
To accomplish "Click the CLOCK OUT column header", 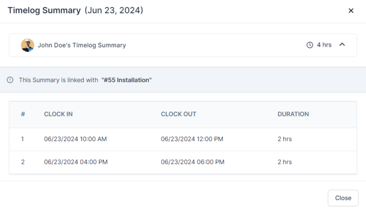I will pos(179,114).
